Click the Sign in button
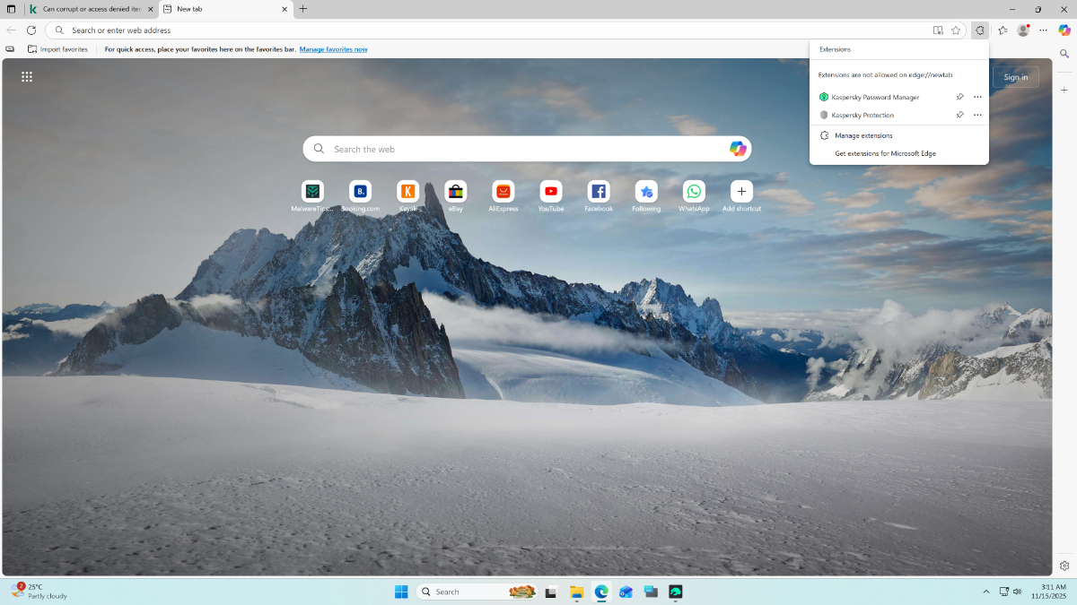This screenshot has width=1077, height=605. 1015,77
